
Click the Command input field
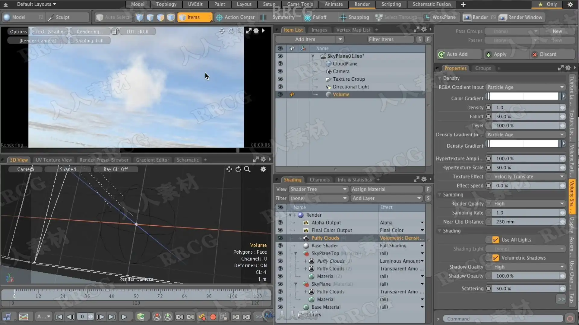click(502, 319)
